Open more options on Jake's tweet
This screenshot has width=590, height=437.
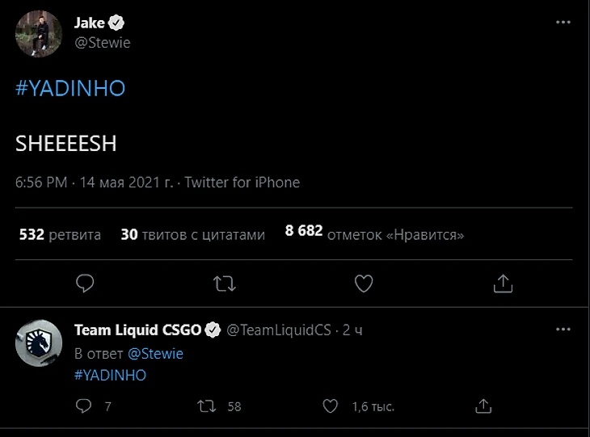pos(563,24)
